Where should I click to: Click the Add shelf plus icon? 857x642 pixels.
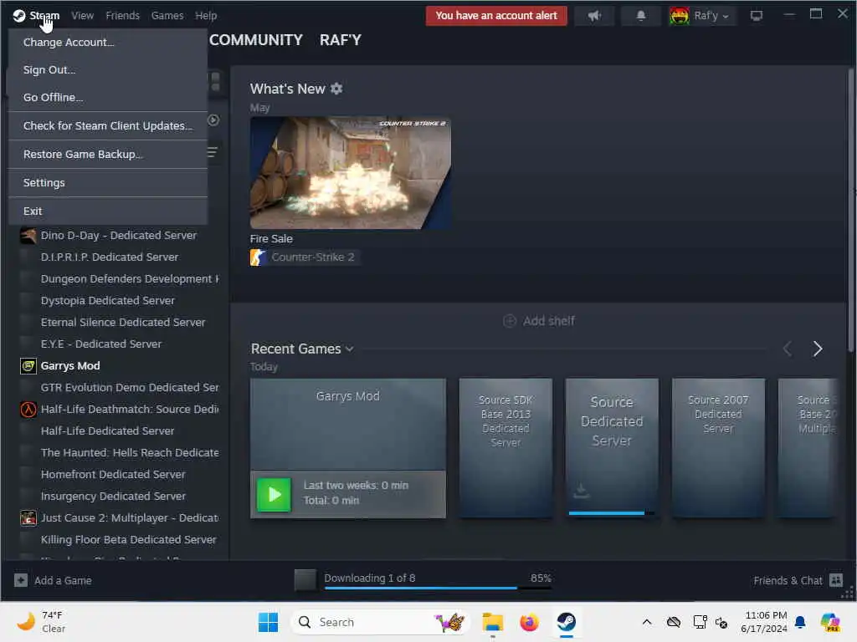point(510,321)
